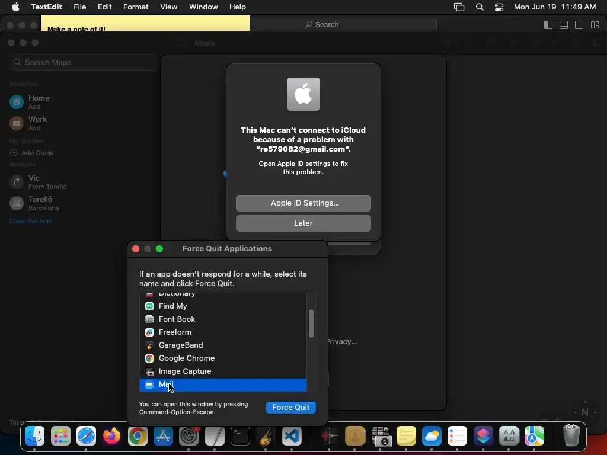
Task: Click the Stage Manager menu bar icon
Action: pyautogui.click(x=459, y=7)
